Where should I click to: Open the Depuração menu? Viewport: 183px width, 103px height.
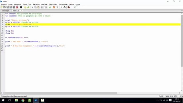click(x=53, y=5)
